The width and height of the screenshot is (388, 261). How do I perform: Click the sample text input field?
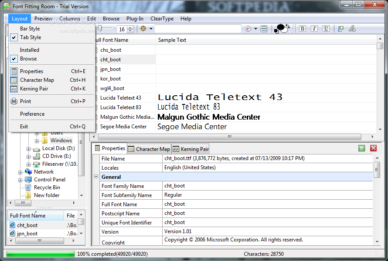[198, 29]
